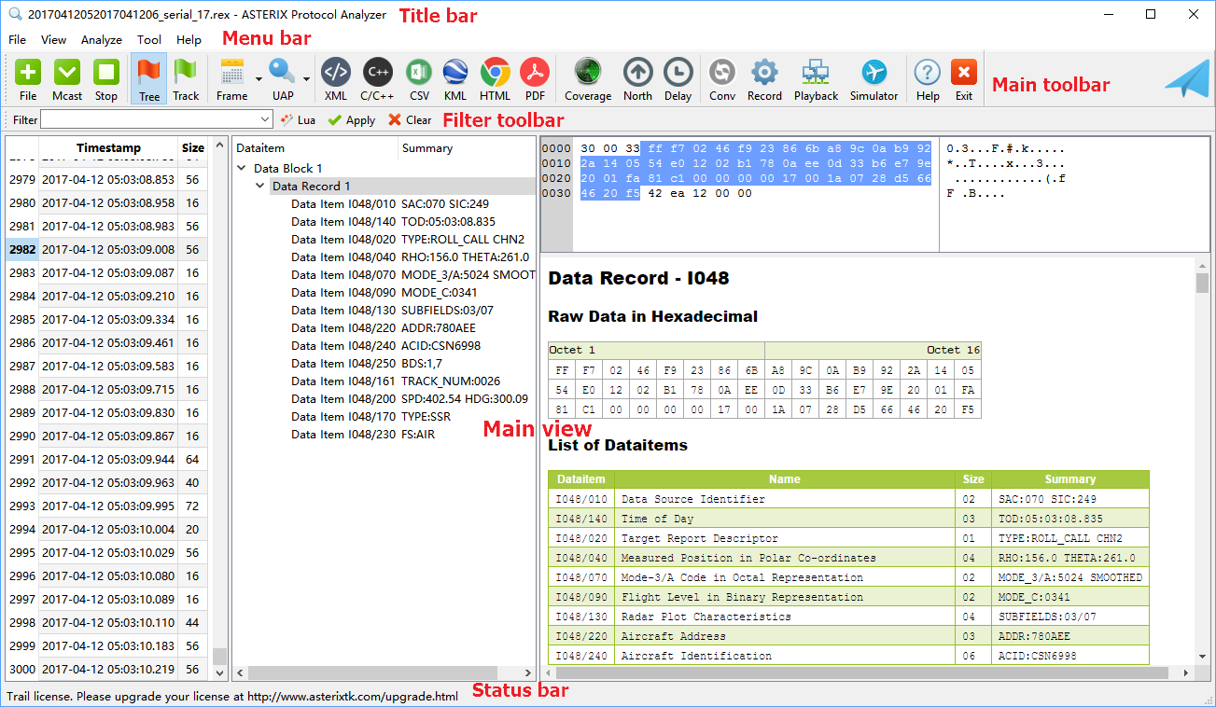This screenshot has width=1216, height=707.
Task: Open the File menu
Action: pyautogui.click(x=18, y=40)
